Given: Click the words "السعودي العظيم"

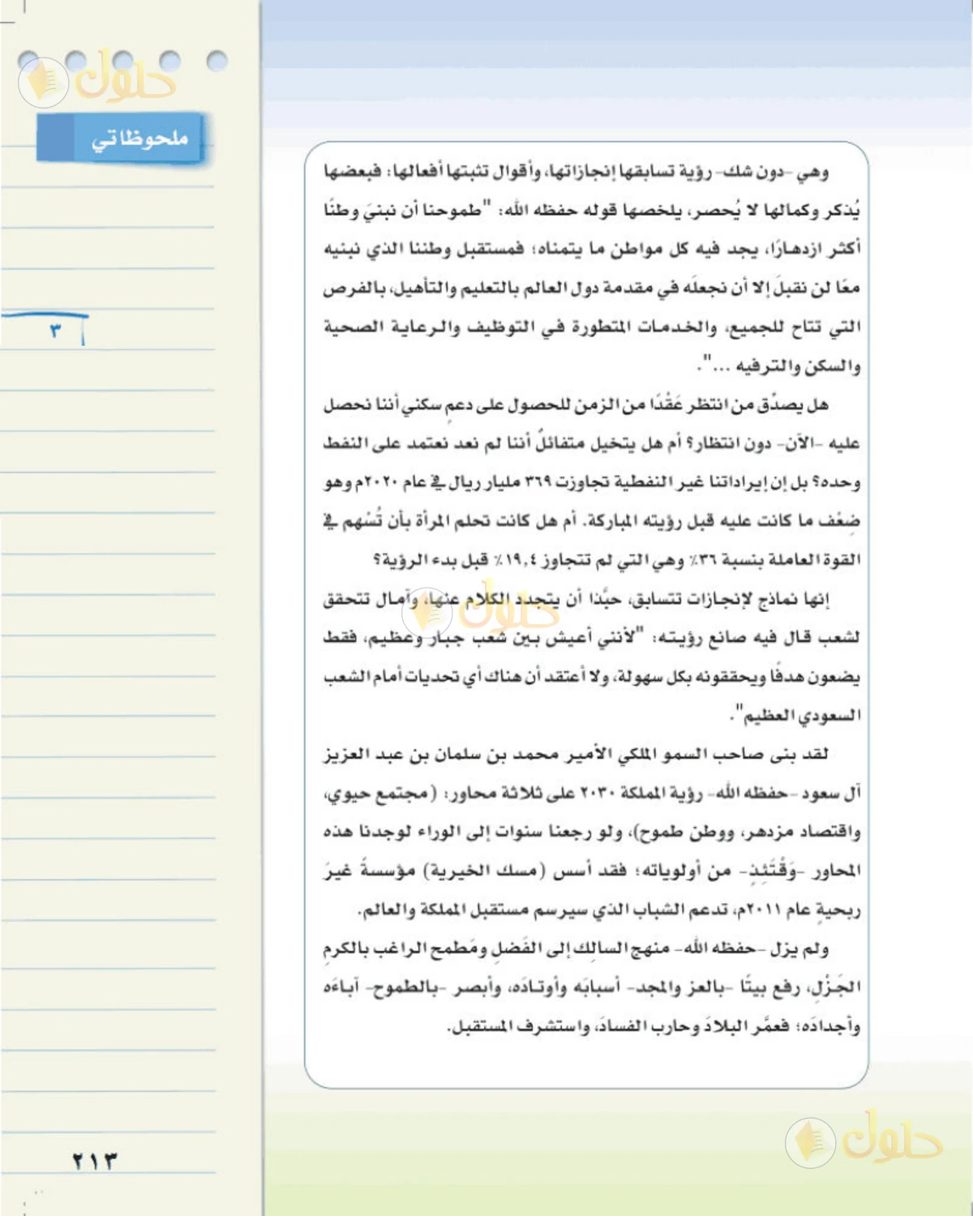Looking at the screenshot, I should (801, 716).
